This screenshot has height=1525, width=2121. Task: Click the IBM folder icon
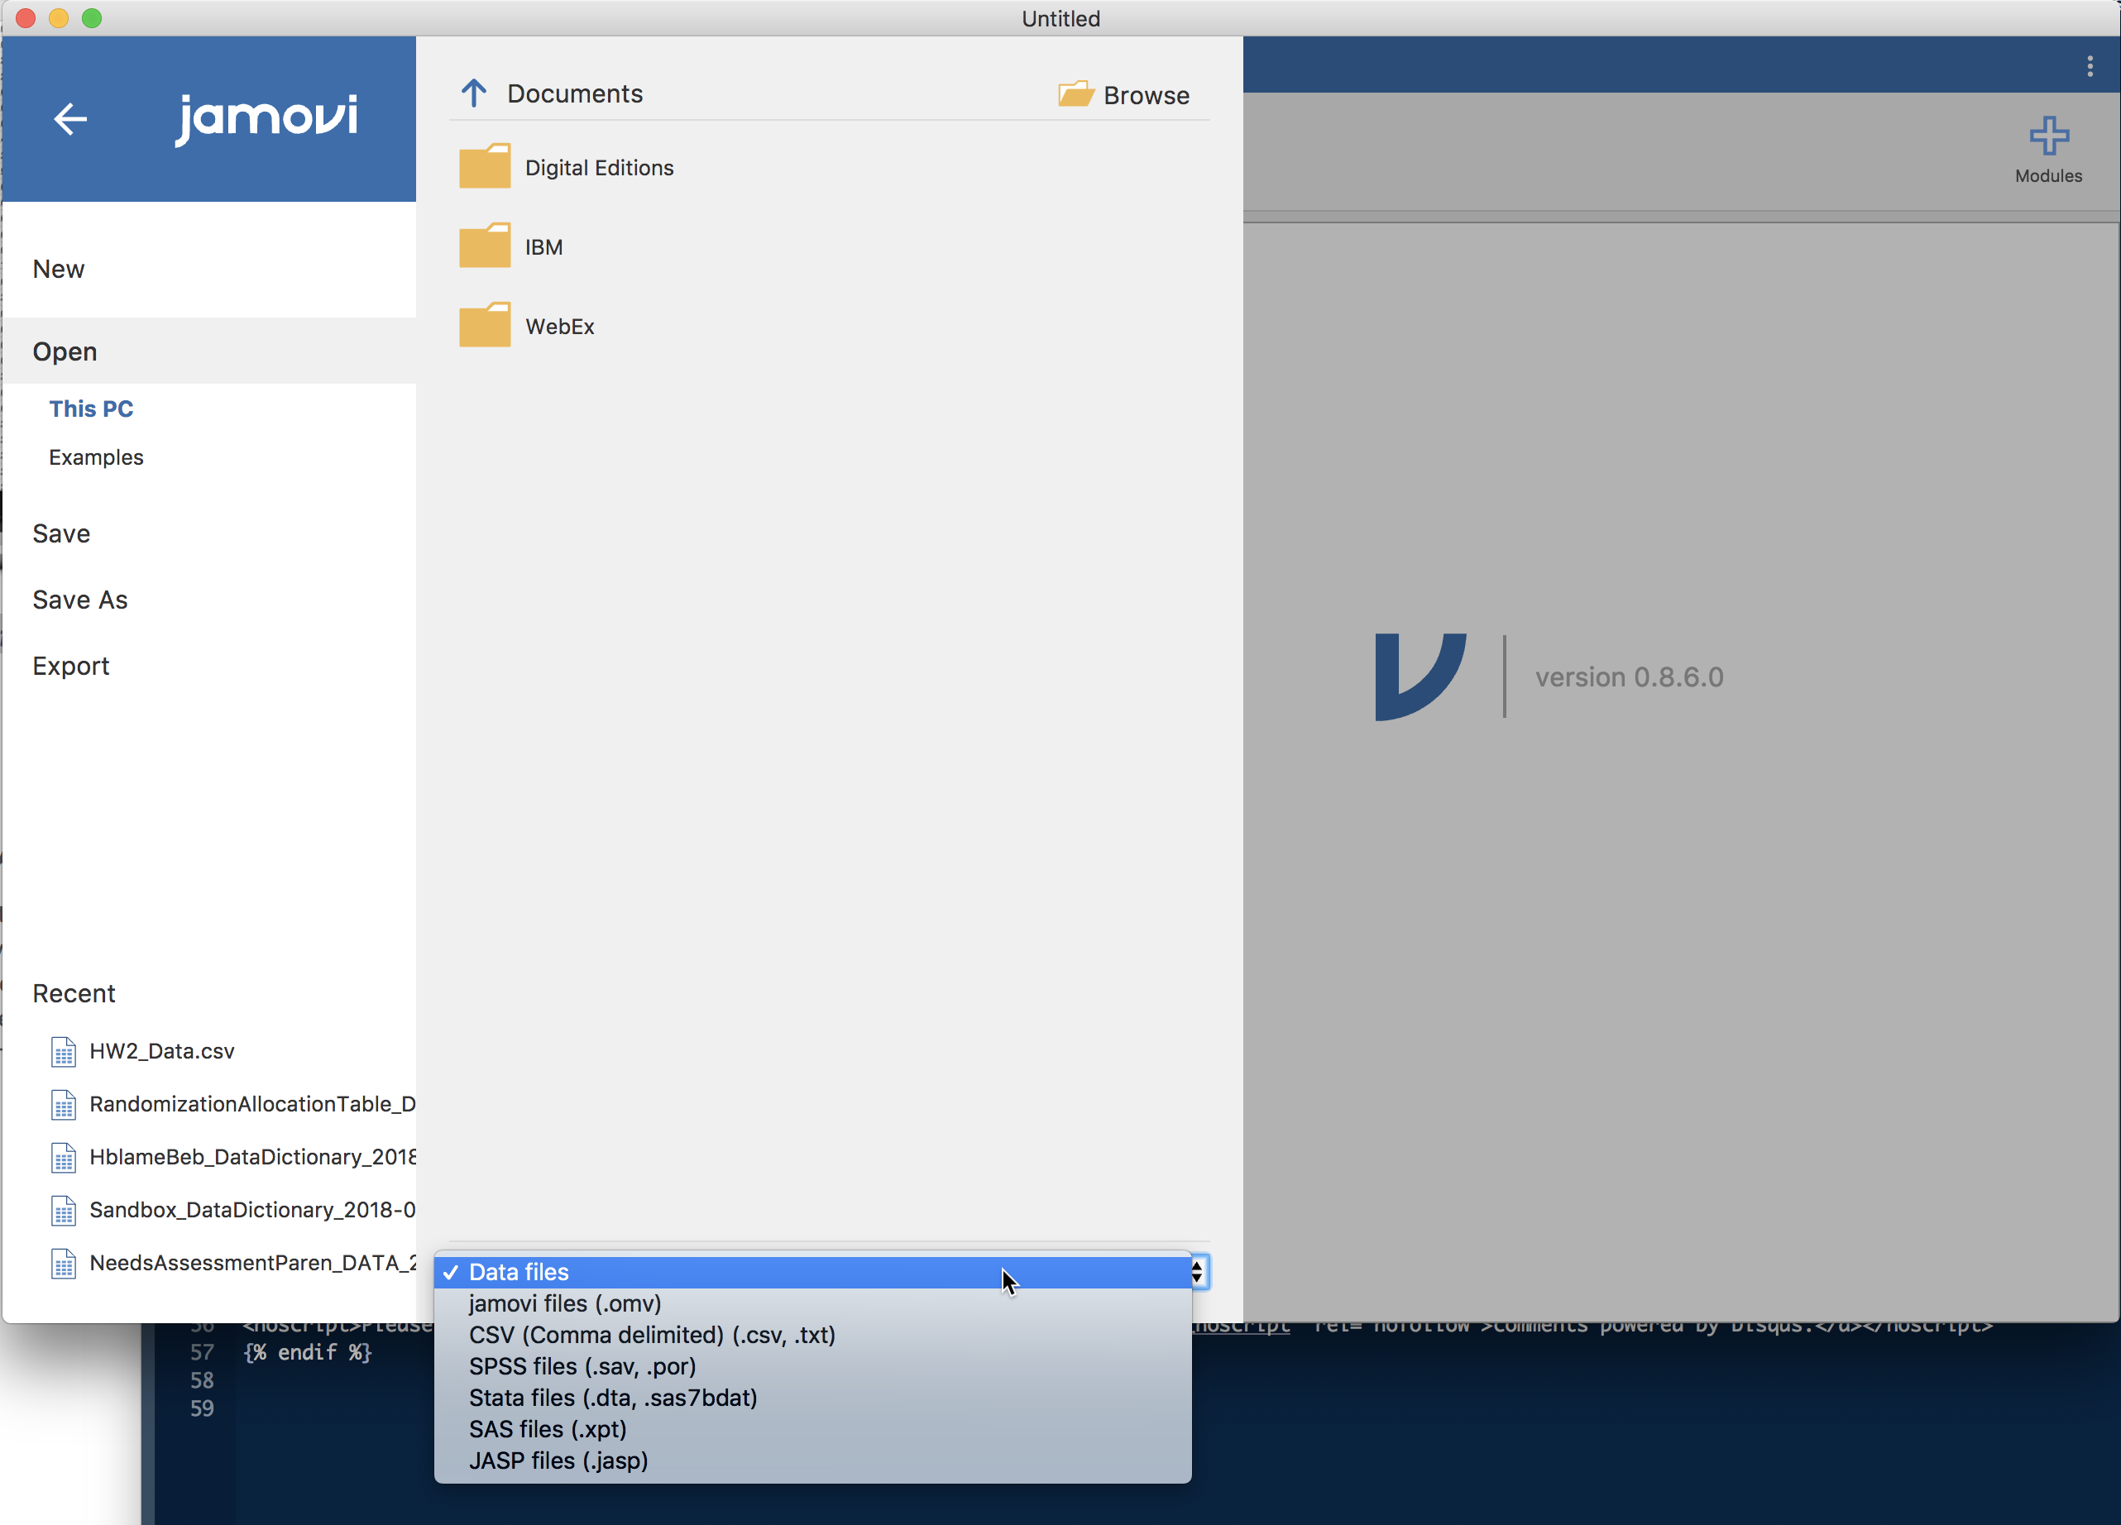coord(484,246)
